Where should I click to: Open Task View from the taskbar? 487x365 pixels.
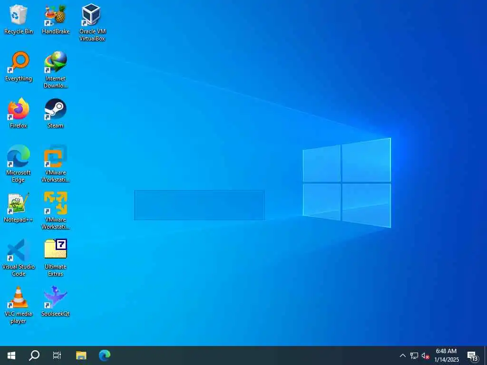click(x=57, y=355)
